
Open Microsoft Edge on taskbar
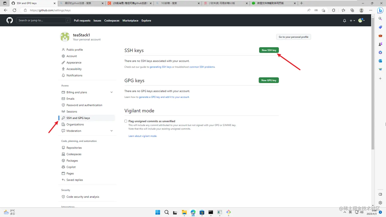pyautogui.click(x=193, y=212)
